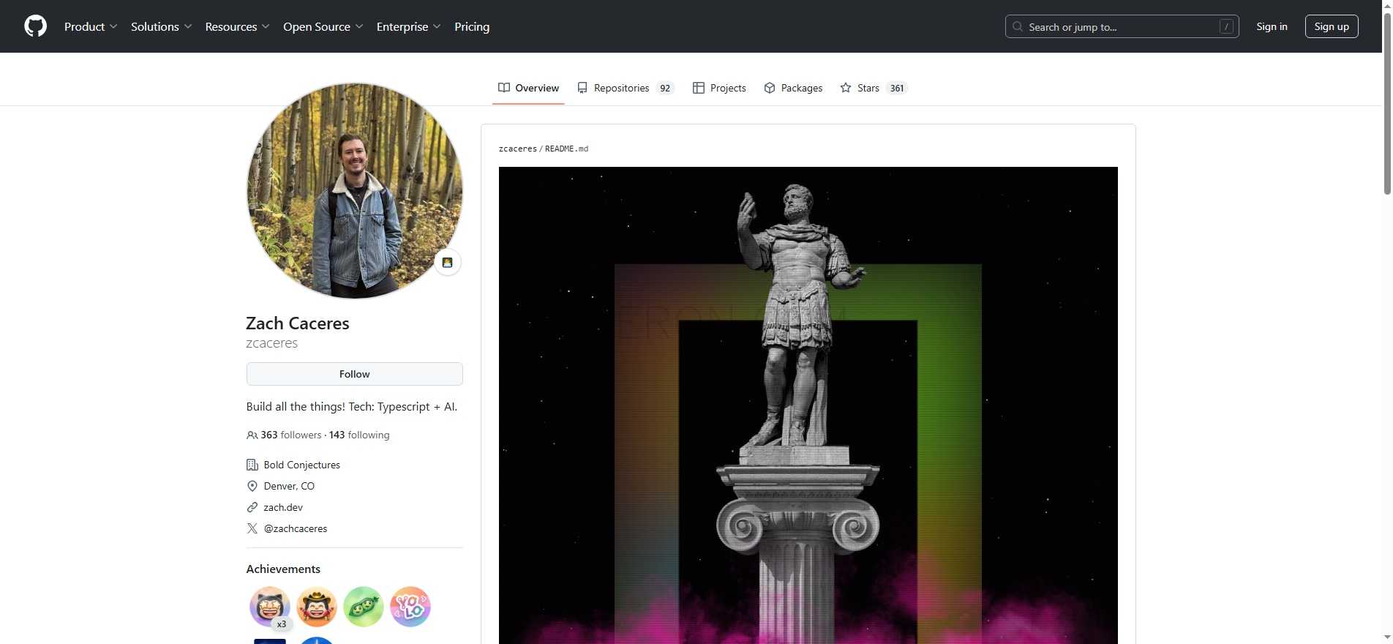Click the Sign up button
This screenshot has height=644, width=1393.
[1332, 26]
